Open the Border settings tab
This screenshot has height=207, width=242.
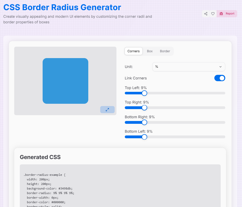coord(165,51)
